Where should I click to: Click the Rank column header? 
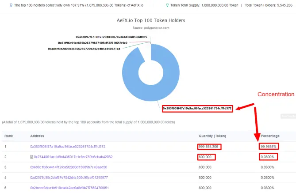pyautogui.click(x=9, y=136)
